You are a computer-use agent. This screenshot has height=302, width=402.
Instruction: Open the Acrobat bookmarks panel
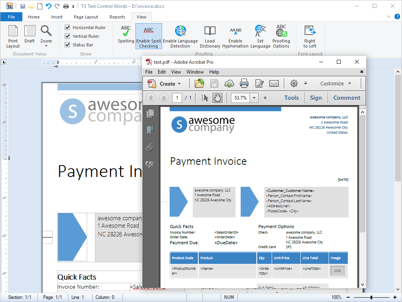[x=150, y=130]
